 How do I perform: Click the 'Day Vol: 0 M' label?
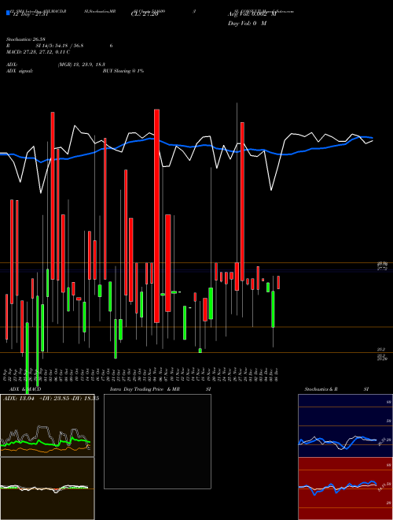247,24
